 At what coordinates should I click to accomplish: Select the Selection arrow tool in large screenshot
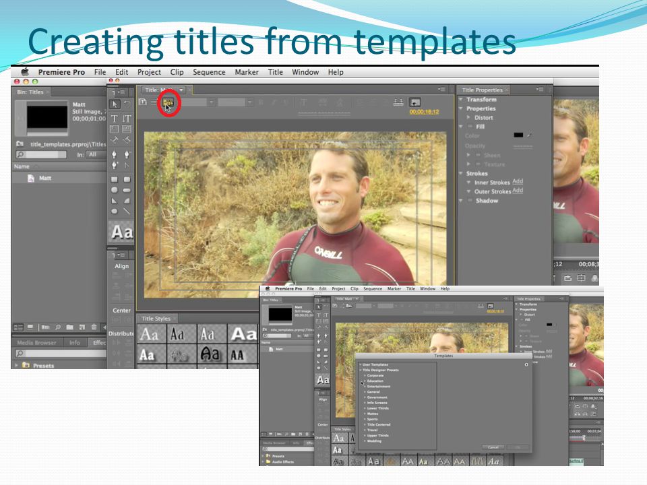[115, 104]
